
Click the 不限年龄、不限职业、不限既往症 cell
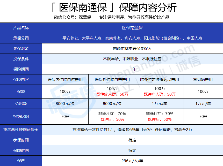(x=132, y=59)
